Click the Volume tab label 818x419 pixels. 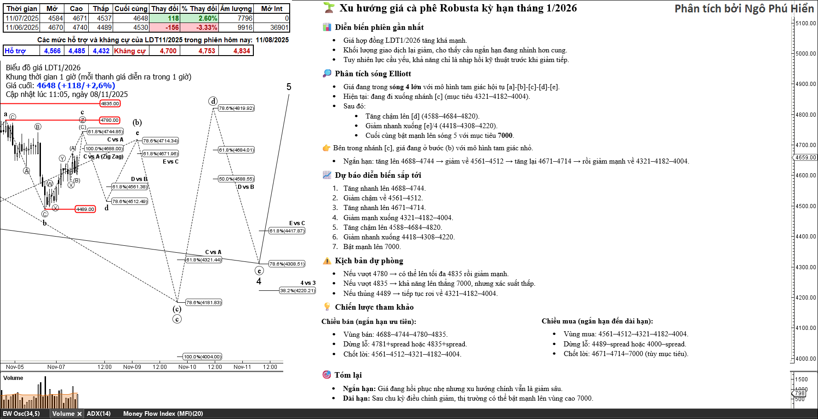click(x=63, y=413)
